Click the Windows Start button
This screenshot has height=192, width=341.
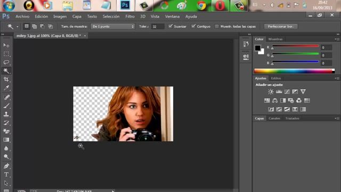(9, 5)
